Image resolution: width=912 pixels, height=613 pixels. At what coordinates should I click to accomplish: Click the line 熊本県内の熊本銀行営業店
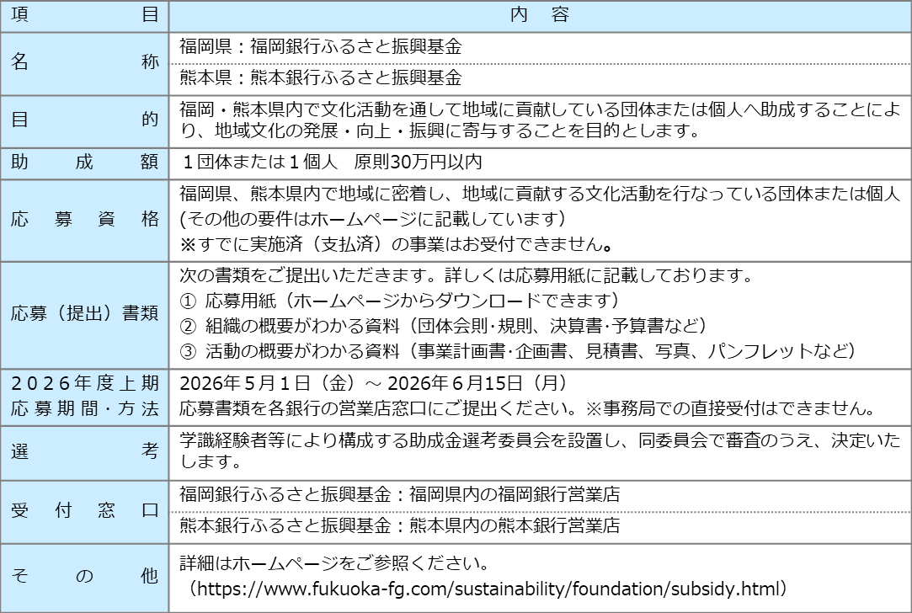coord(400,525)
